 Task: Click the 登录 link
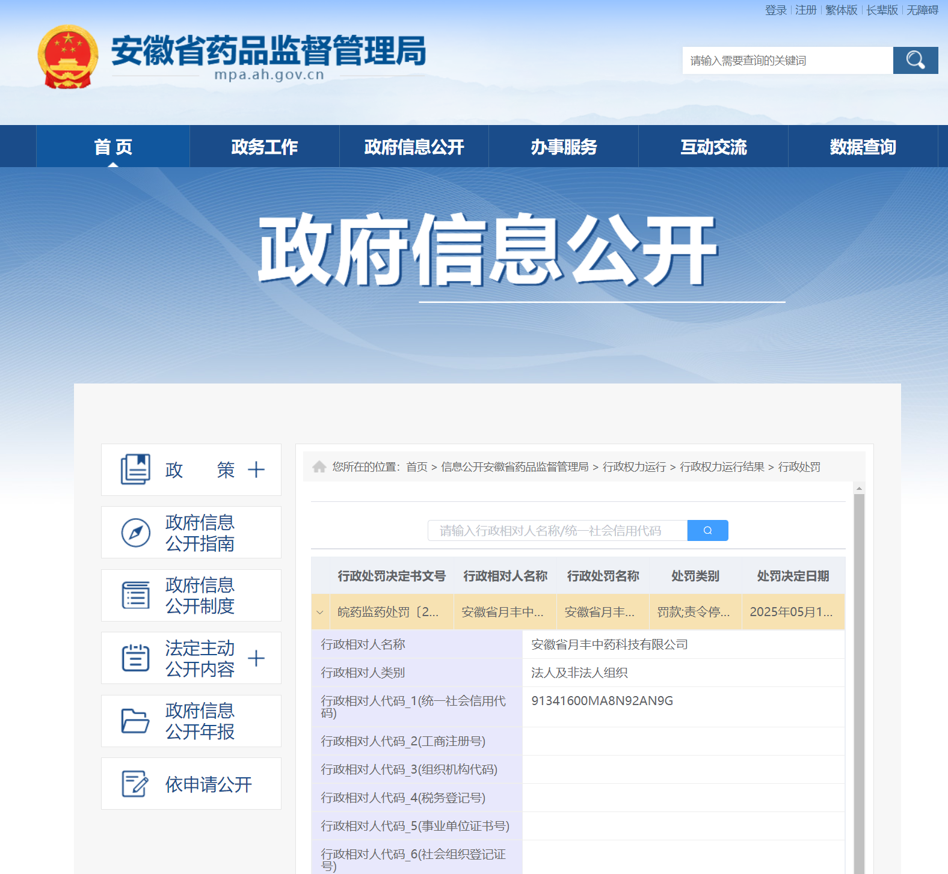click(776, 10)
